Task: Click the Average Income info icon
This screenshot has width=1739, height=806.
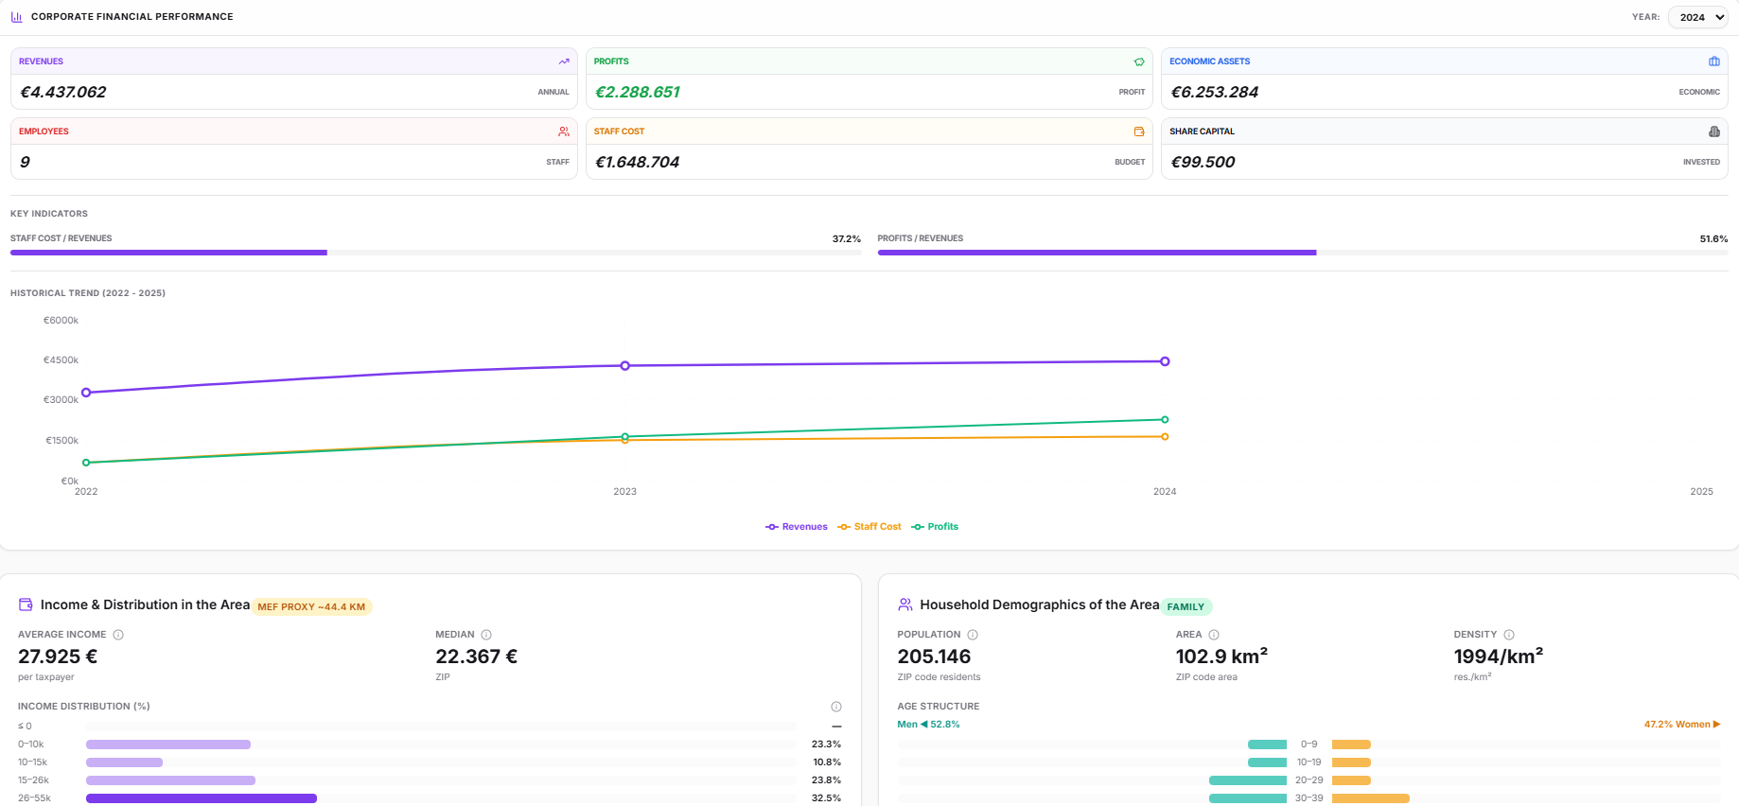Action: (118, 635)
